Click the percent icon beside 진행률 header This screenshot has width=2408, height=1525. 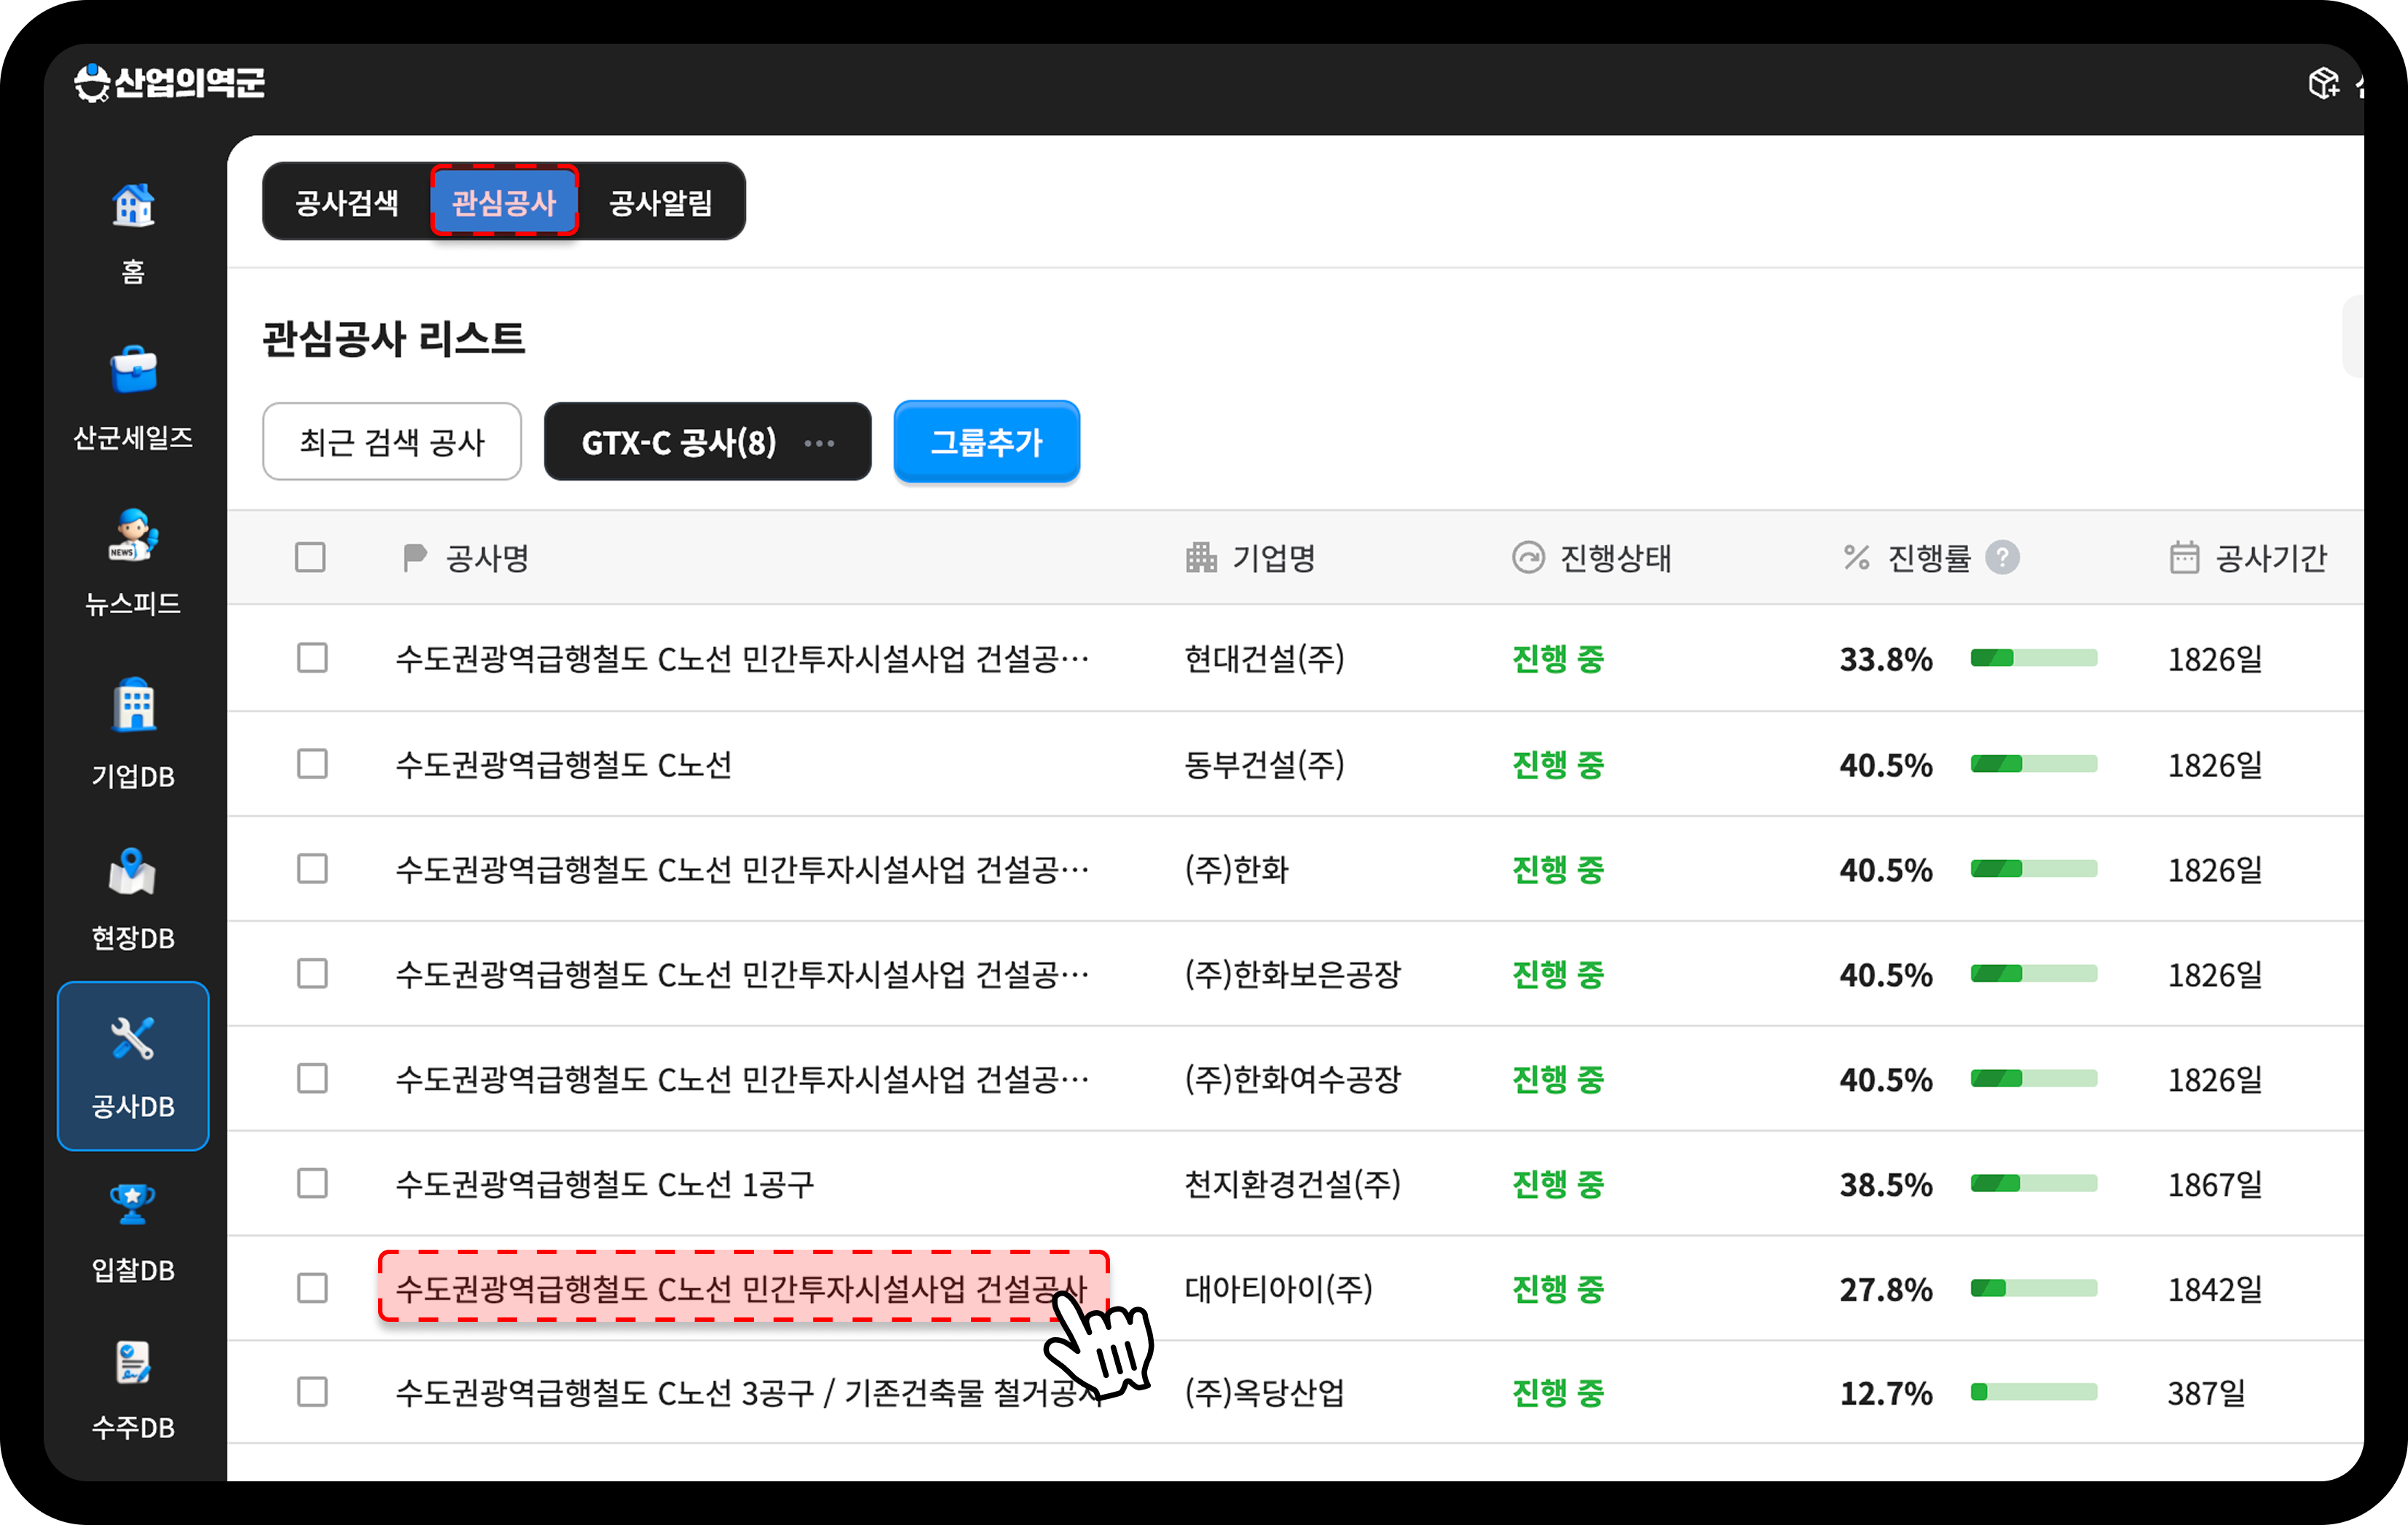coord(1857,557)
